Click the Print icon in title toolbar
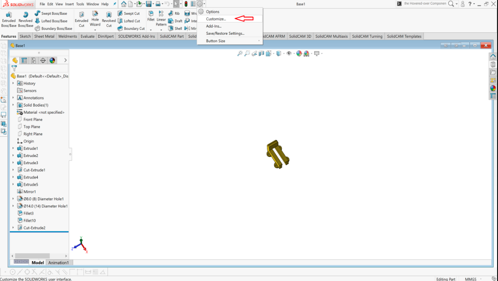This screenshot has height=281, width=498. (158, 4)
